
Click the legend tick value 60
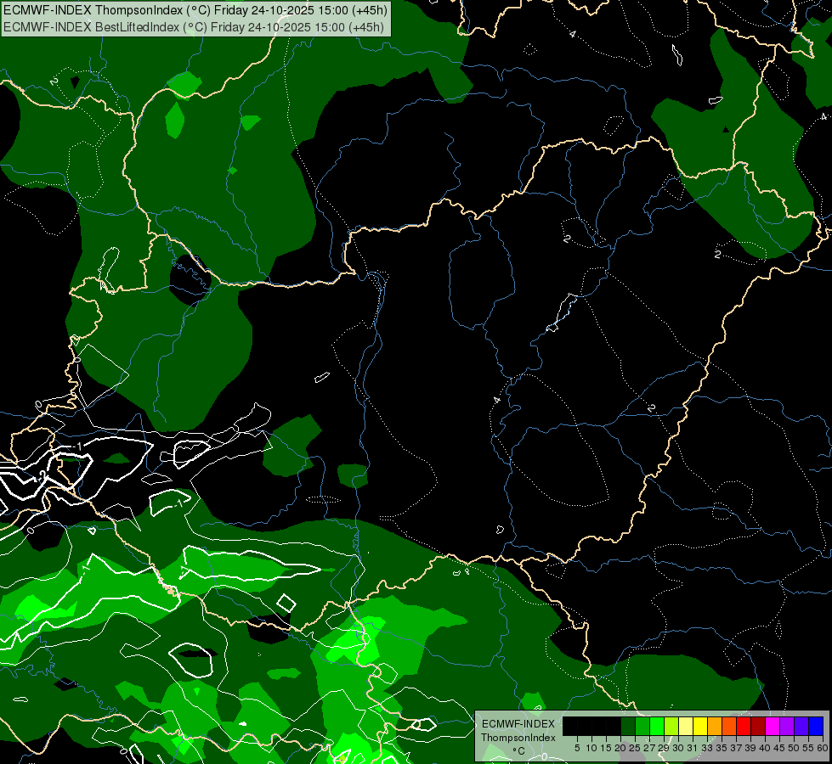pos(823,748)
